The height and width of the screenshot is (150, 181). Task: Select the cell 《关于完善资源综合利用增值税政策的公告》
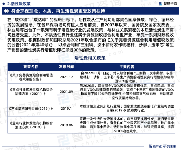[31, 77]
